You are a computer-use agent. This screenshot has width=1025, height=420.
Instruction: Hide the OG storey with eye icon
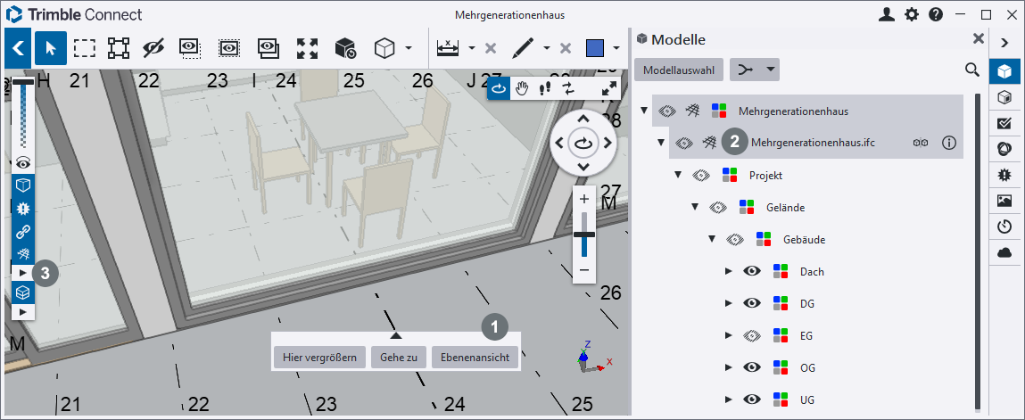[752, 367]
